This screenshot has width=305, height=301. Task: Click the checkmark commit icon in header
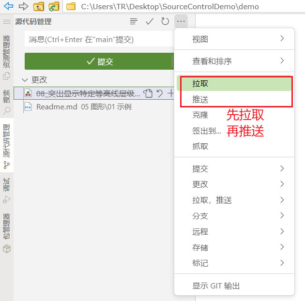click(150, 21)
